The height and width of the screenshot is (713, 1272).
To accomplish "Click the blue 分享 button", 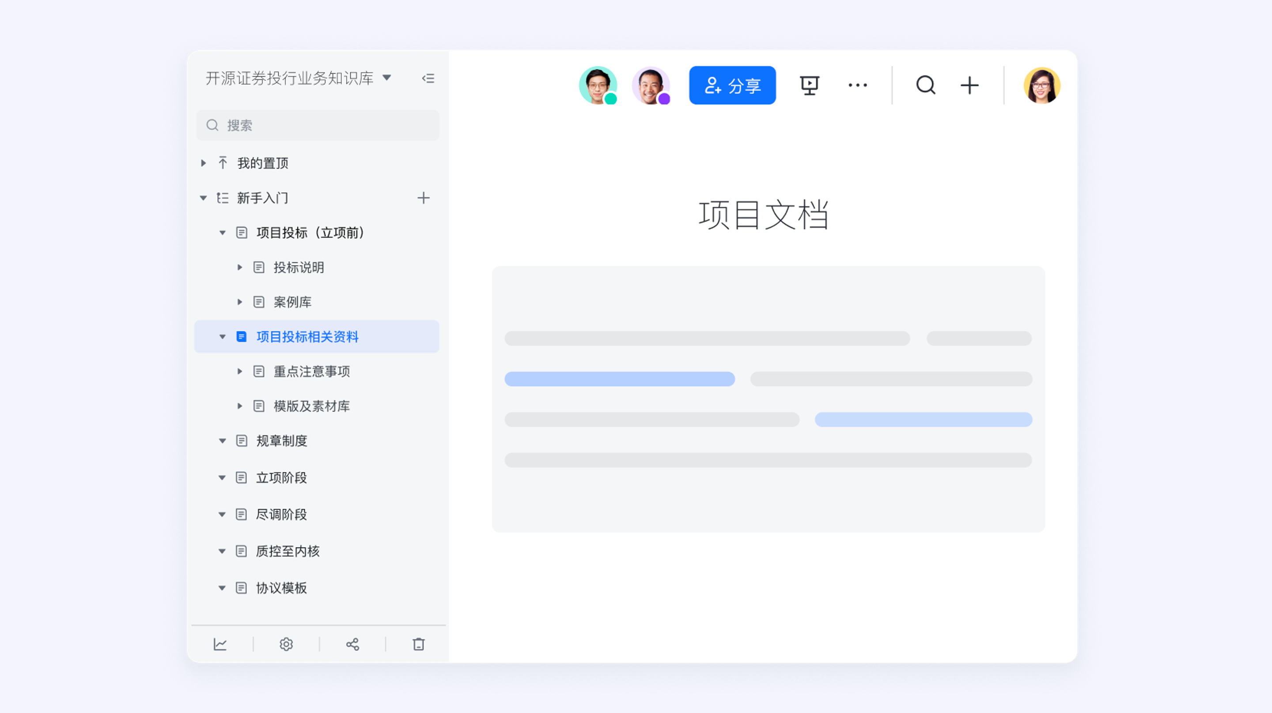I will (x=732, y=85).
